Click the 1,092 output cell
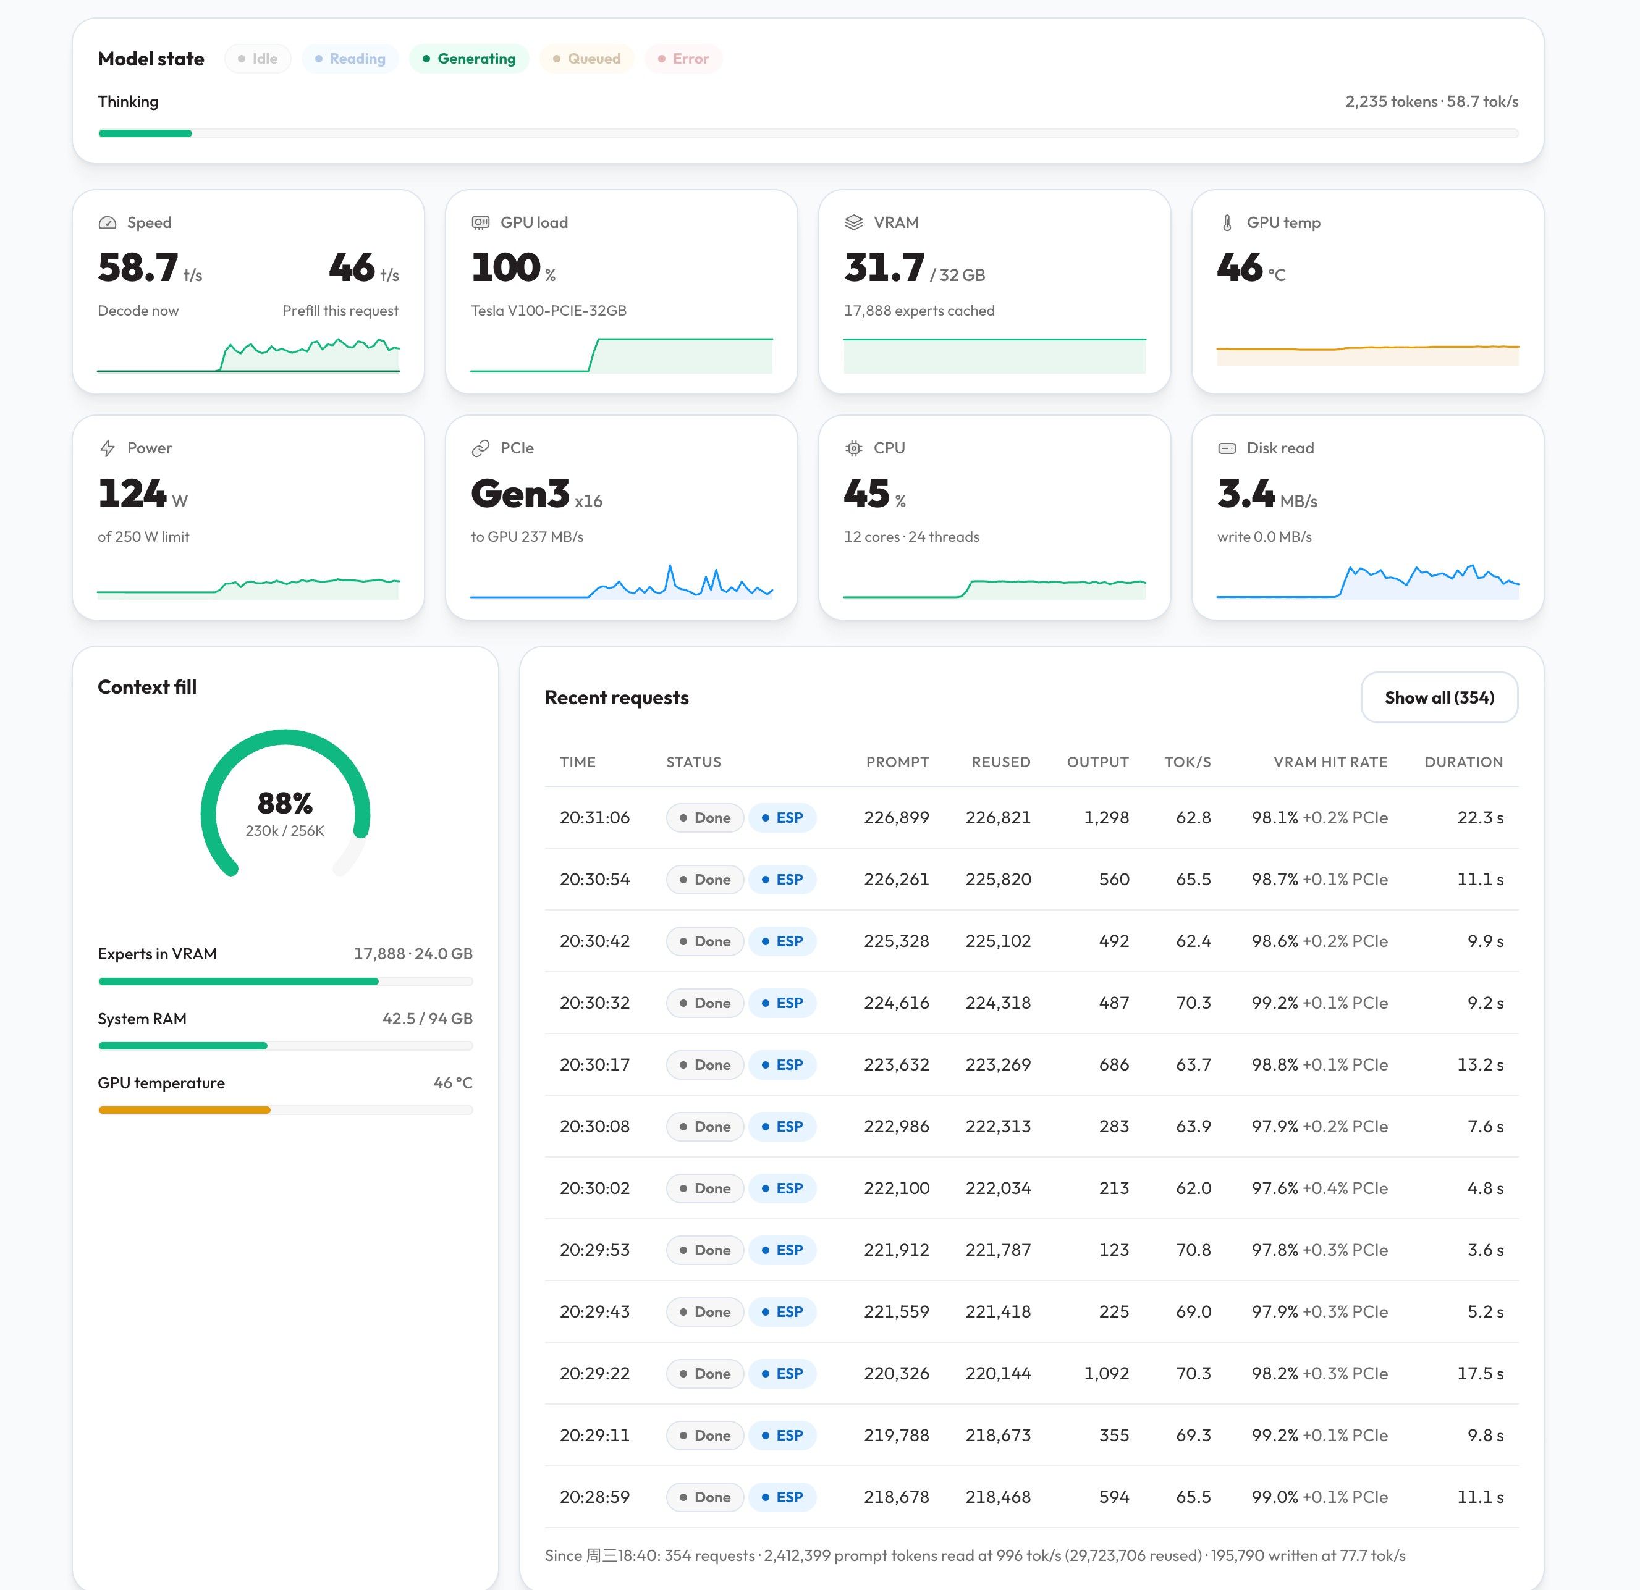Viewport: 1640px width, 1590px height. click(1106, 1373)
